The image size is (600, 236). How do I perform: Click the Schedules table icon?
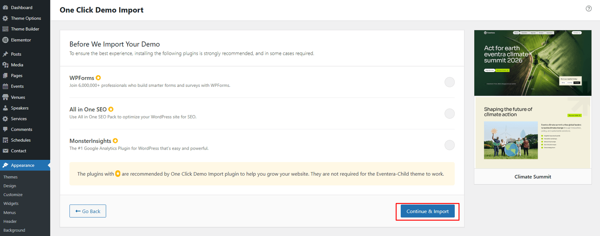pos(5,140)
